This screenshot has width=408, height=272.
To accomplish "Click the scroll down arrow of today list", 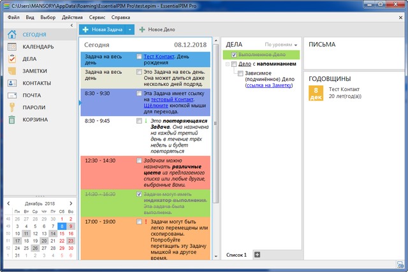I will coord(215,256).
